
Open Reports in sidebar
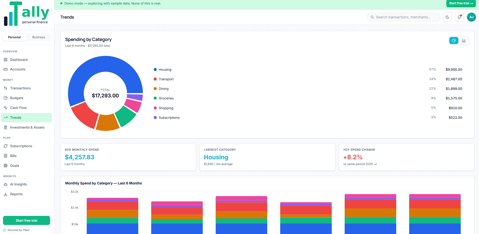(x=27, y=194)
